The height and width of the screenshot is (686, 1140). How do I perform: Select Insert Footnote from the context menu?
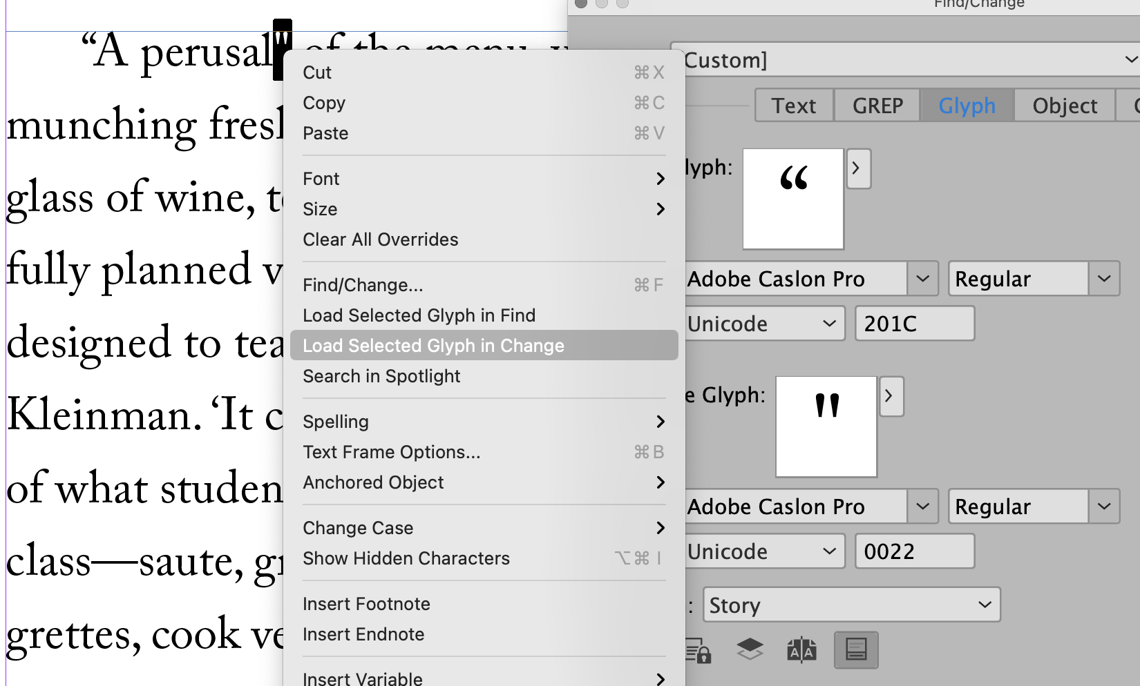(x=366, y=603)
